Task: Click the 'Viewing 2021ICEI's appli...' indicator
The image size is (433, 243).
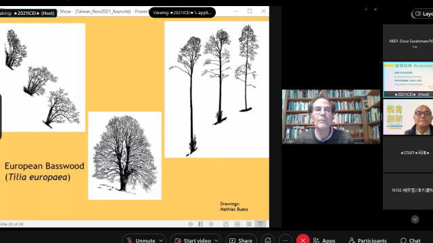Action: [x=182, y=13]
